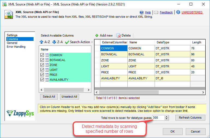Click the Select All button
The image size is (210, 138).
(49, 97)
